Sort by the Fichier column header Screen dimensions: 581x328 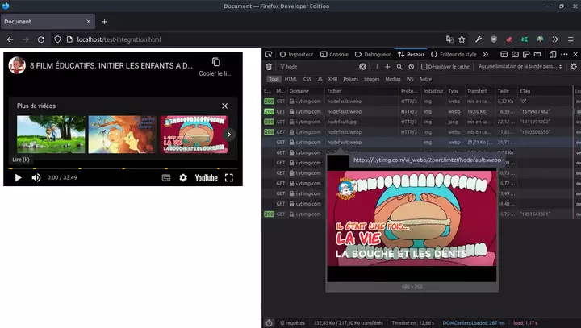coord(362,91)
